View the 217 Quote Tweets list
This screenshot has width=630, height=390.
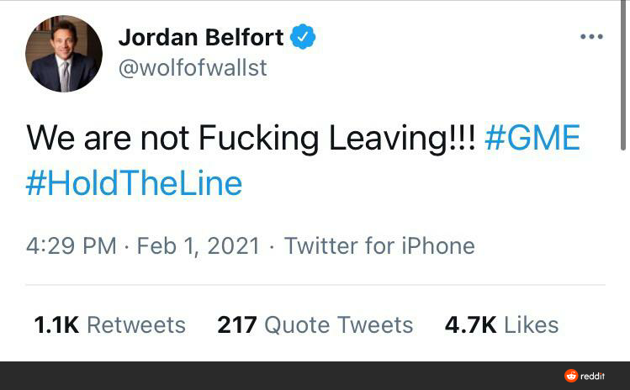(315, 324)
